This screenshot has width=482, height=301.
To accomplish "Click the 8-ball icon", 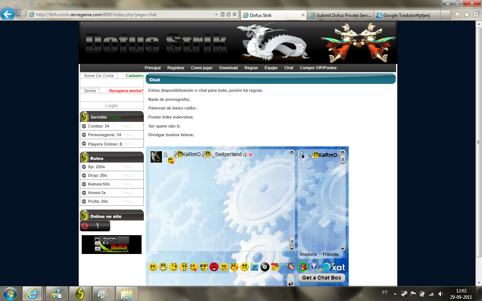I will tap(265, 267).
